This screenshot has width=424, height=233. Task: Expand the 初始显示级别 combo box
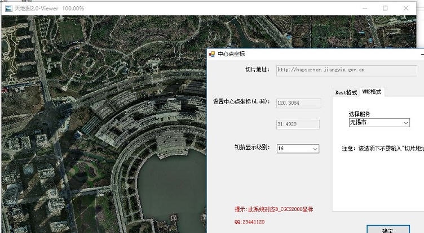point(298,149)
